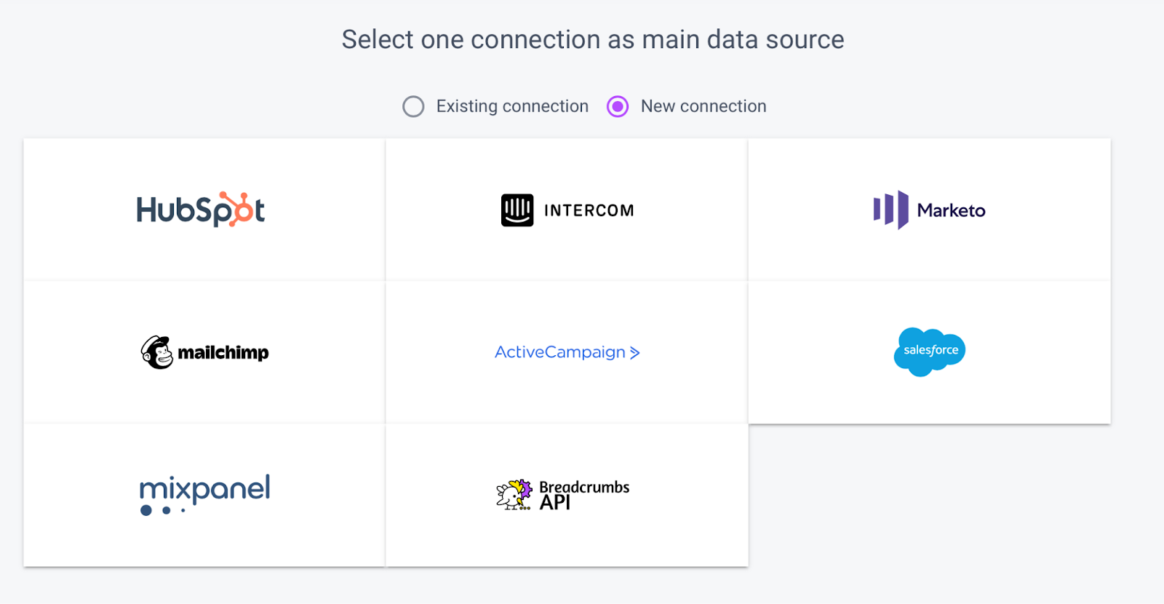
Task: Click the Marketo name text
Action: pyautogui.click(x=951, y=210)
